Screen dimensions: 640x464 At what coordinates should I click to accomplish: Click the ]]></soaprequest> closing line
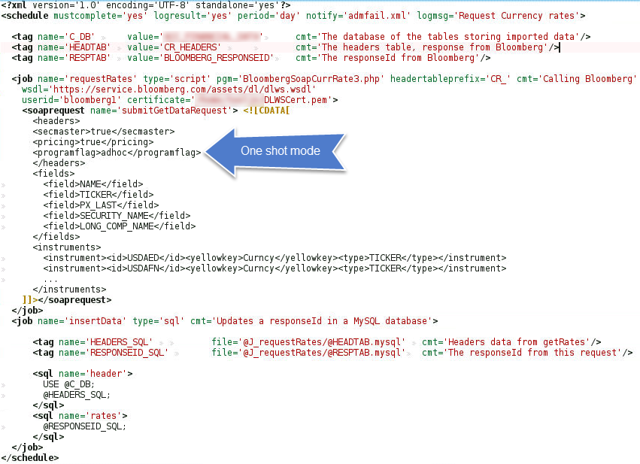pos(66,300)
